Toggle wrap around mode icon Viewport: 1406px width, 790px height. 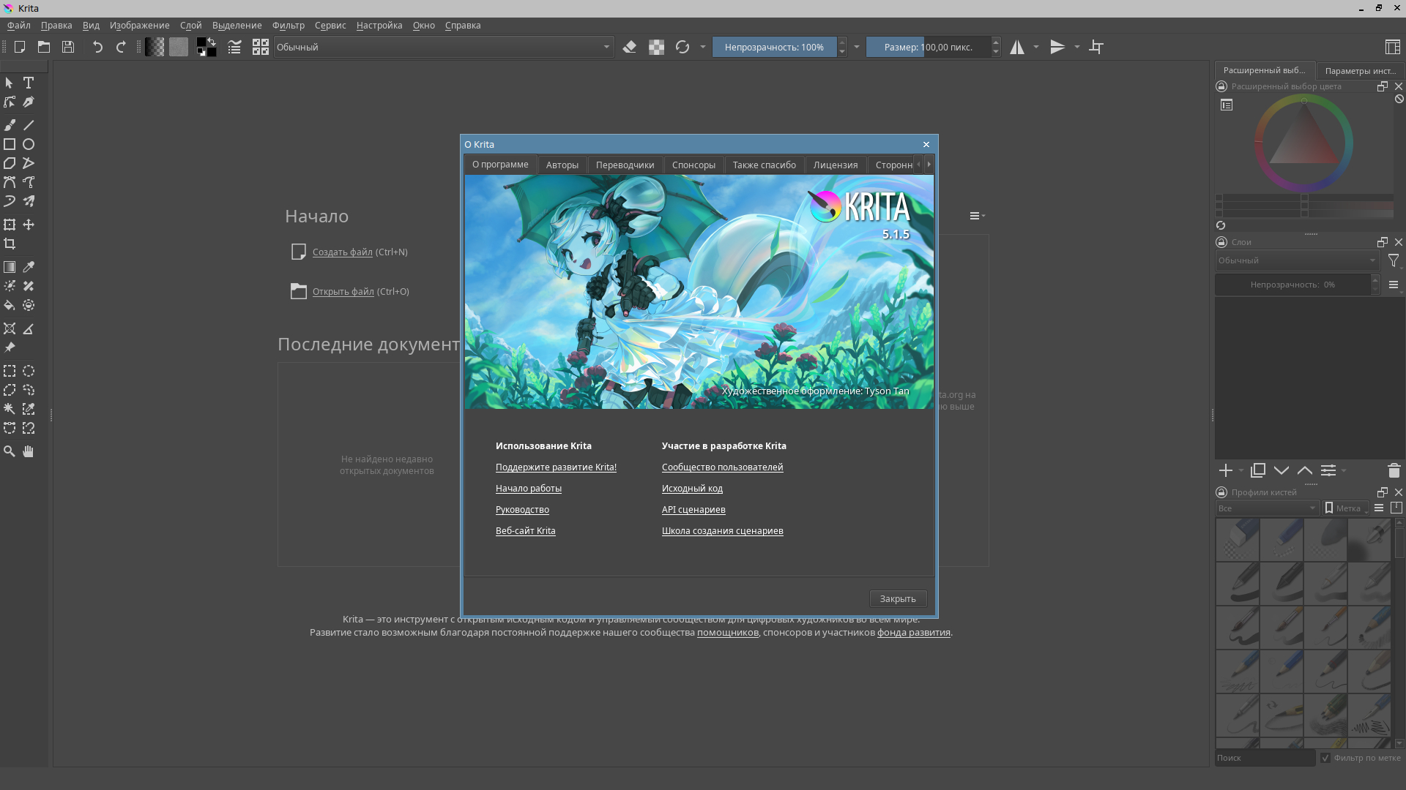(x=1096, y=47)
